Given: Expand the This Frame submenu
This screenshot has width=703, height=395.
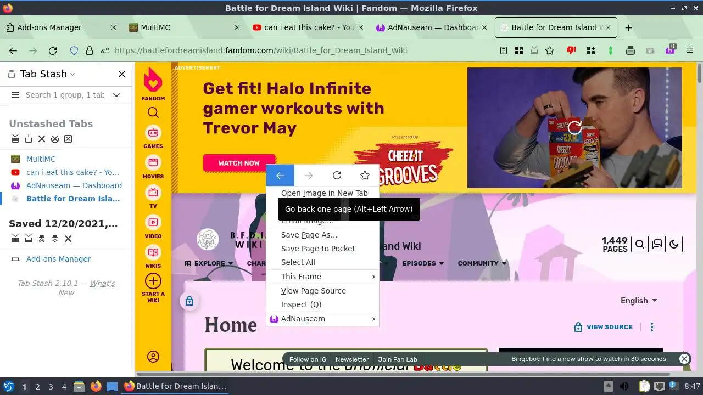Looking at the screenshot, I should (x=322, y=276).
